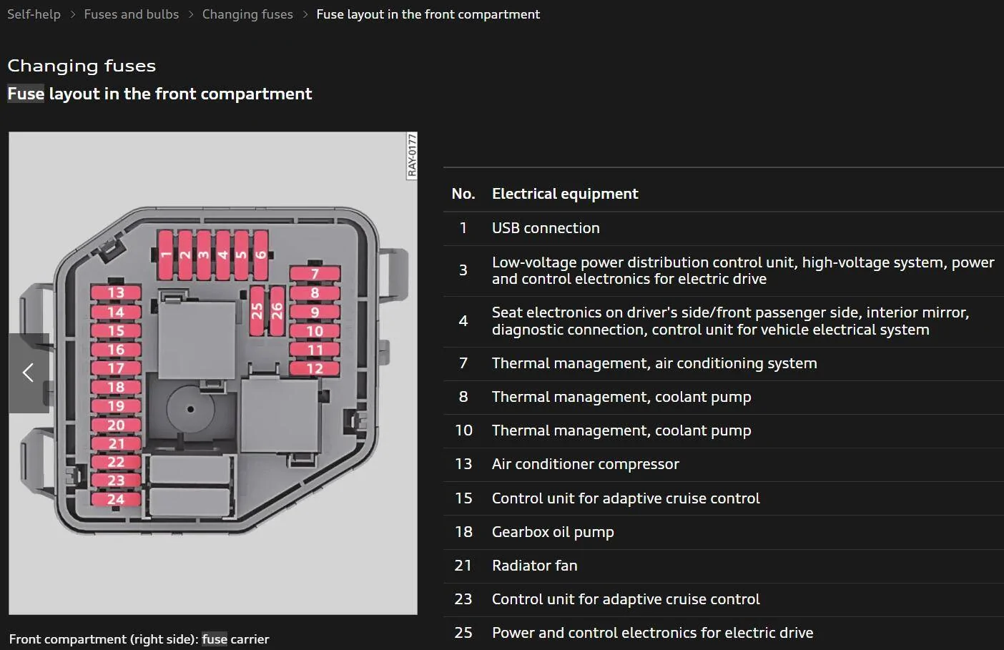Click fuse 12 in the diagram

coord(315,368)
